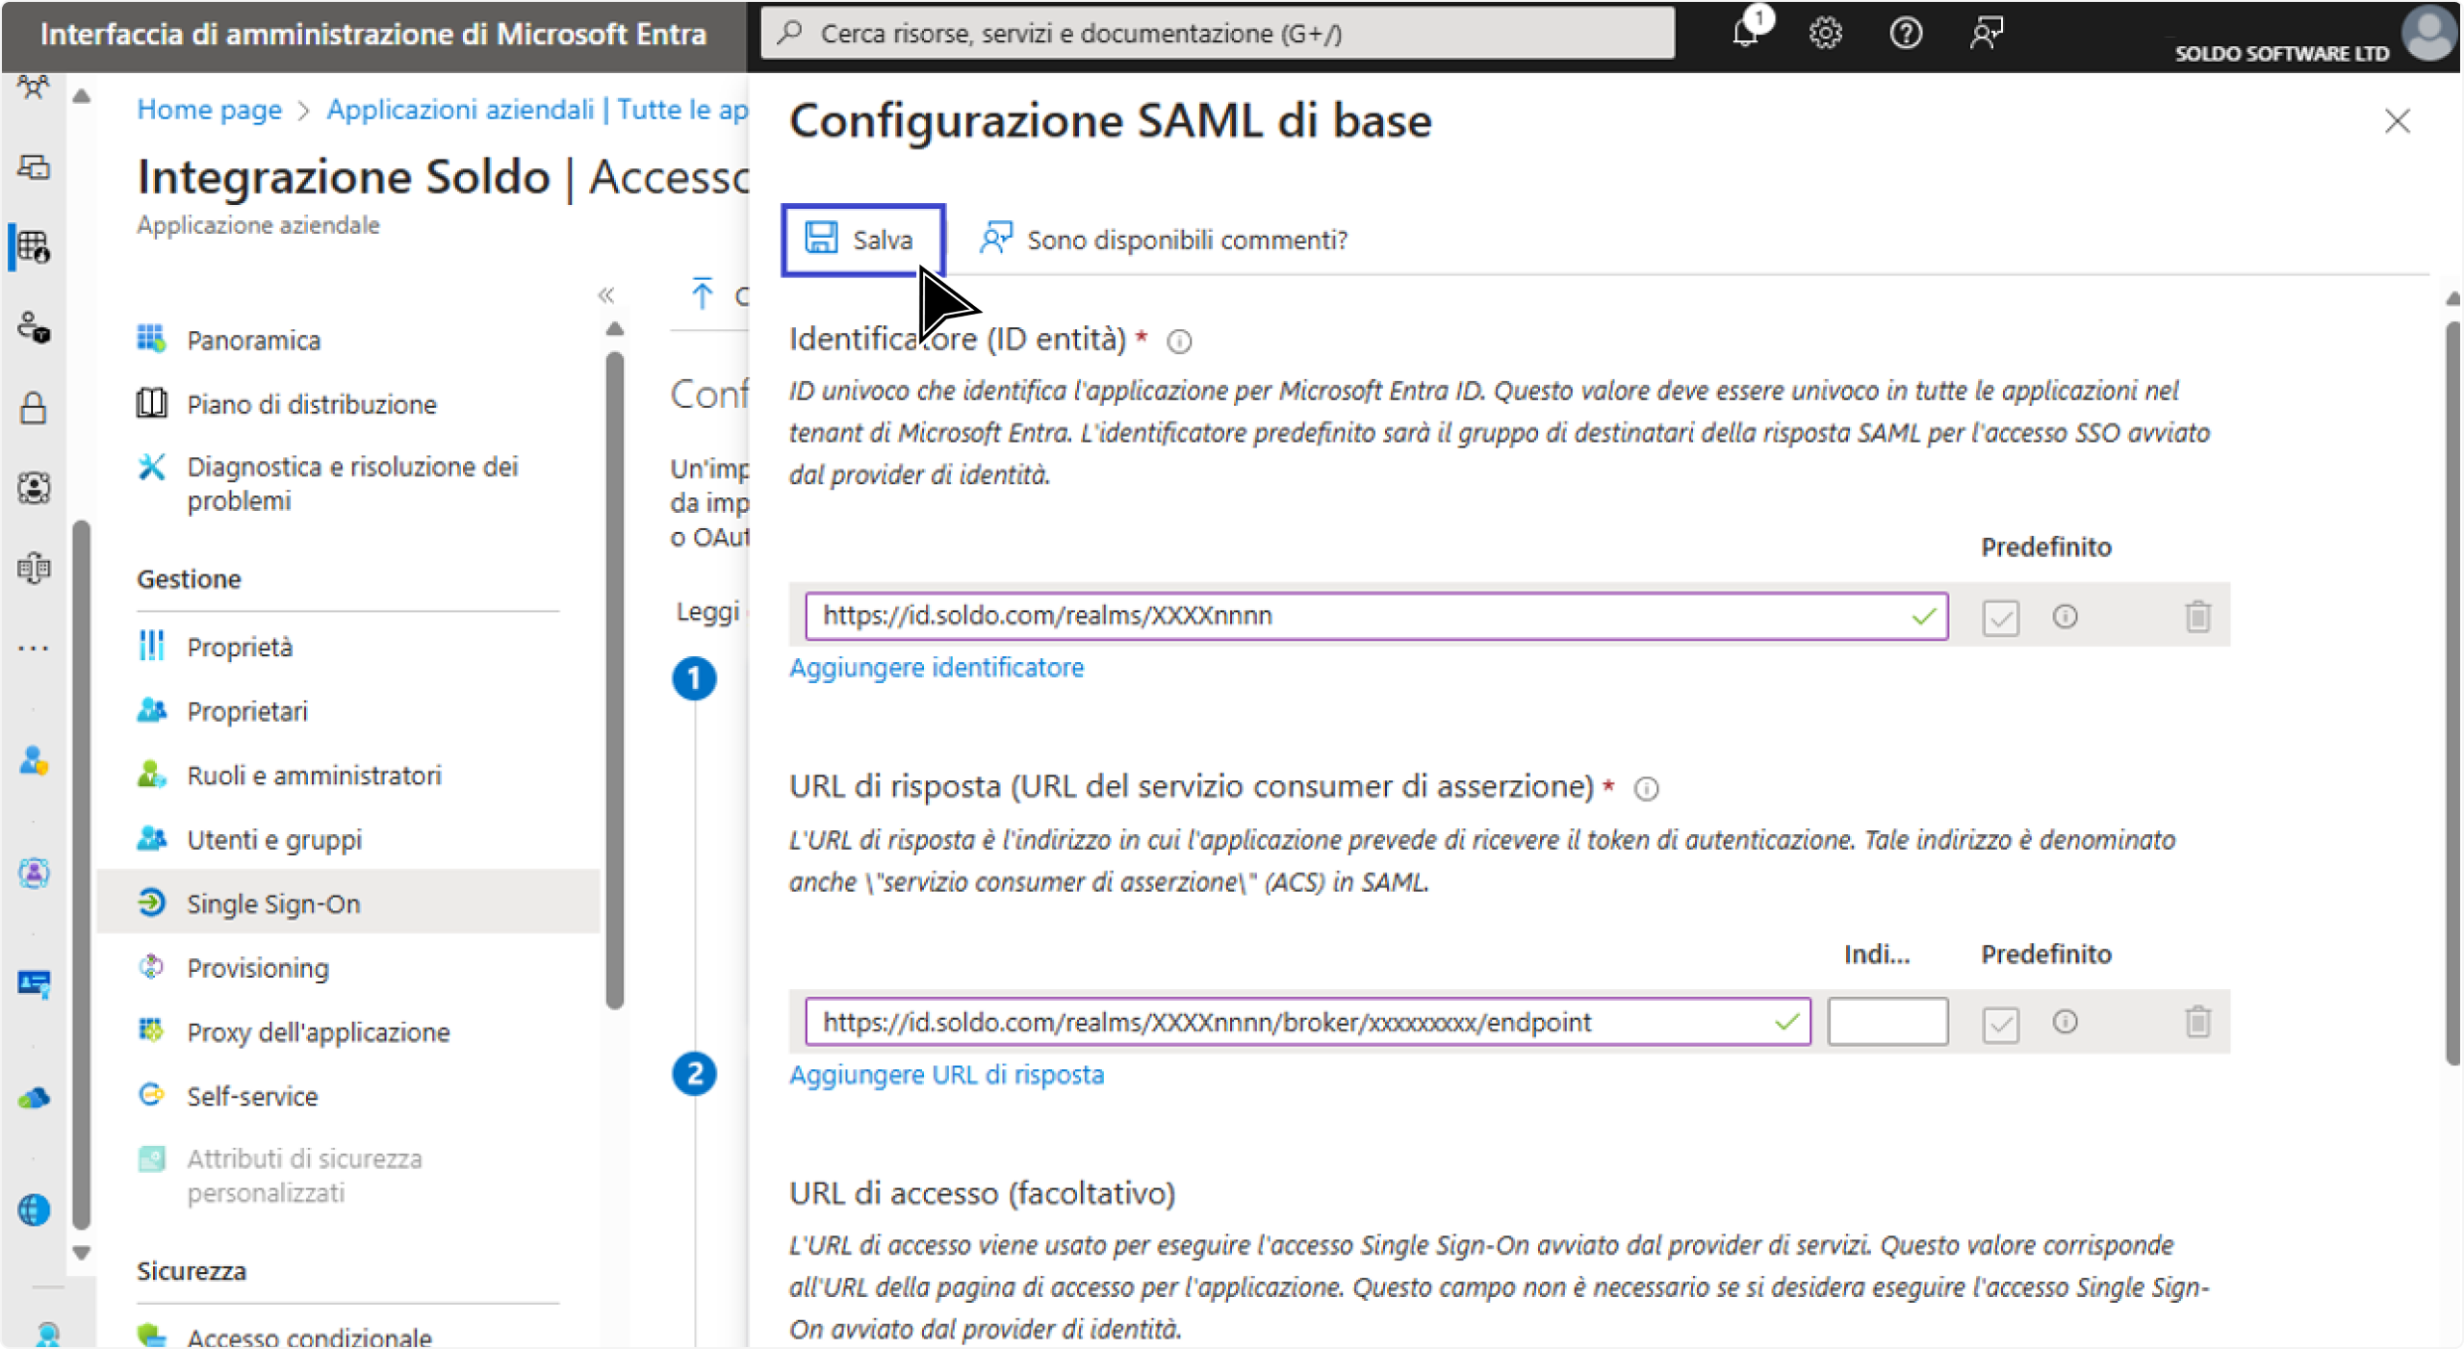Viewport: 2464px width, 1349px height.
Task: Open the identity governance face icon in left rail
Action: point(34,488)
